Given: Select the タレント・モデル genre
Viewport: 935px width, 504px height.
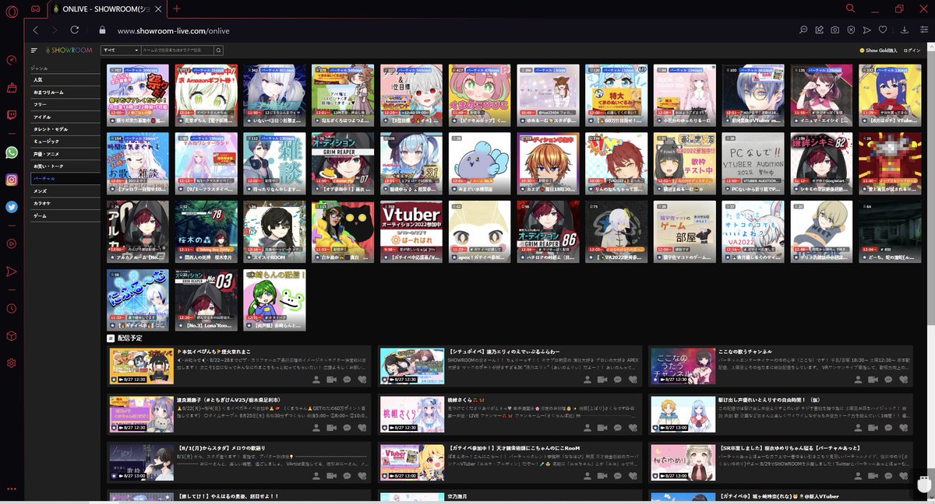Looking at the screenshot, I should point(65,129).
